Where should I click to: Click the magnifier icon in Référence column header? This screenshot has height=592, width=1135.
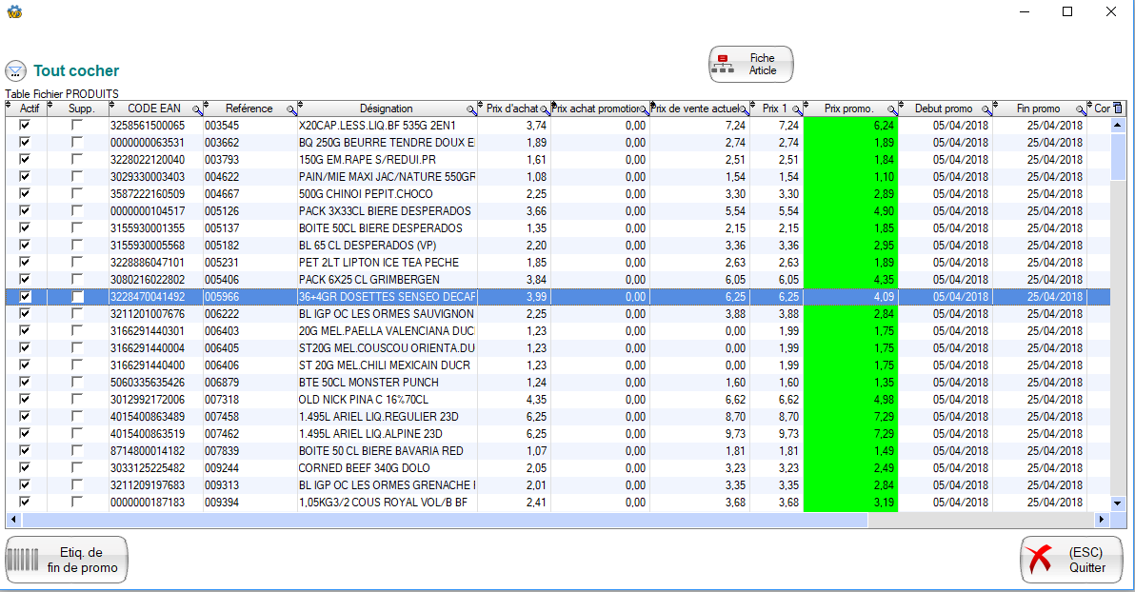291,109
